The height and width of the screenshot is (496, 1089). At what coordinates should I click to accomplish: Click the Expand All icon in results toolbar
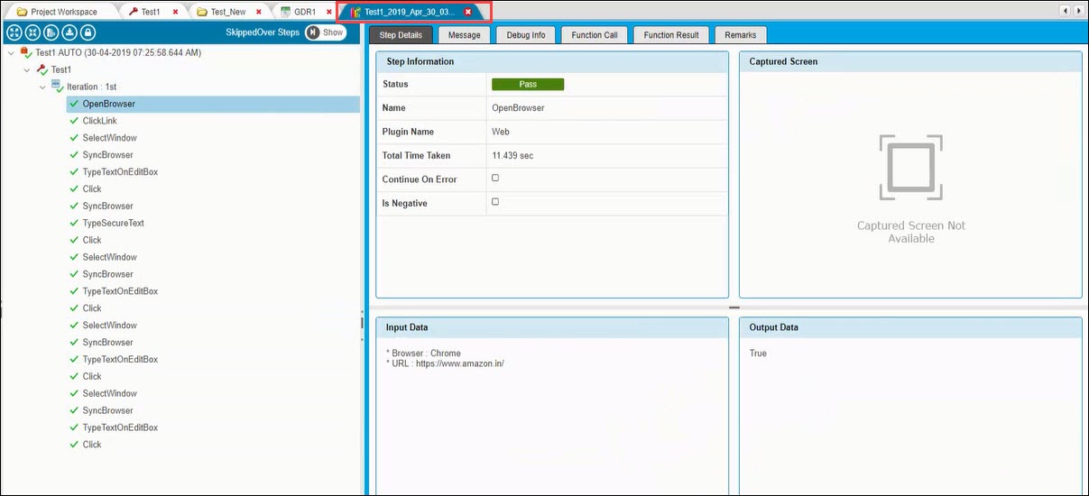pos(14,32)
